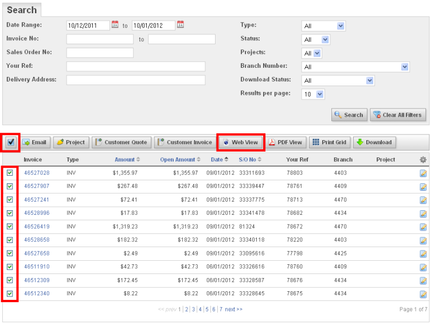Open the Status dropdown
The image size is (430, 324).
(x=316, y=40)
